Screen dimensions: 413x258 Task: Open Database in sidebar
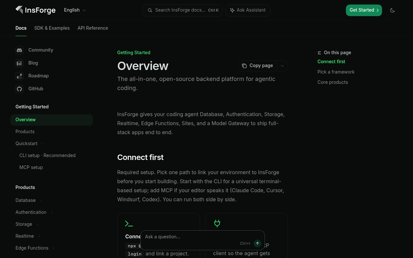25,200
